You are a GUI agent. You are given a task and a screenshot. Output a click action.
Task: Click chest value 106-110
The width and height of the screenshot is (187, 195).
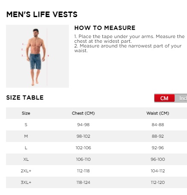click(x=83, y=160)
